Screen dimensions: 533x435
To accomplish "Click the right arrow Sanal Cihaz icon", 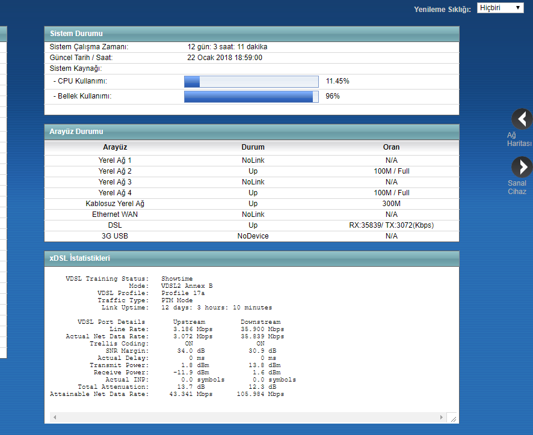I will click(x=522, y=167).
